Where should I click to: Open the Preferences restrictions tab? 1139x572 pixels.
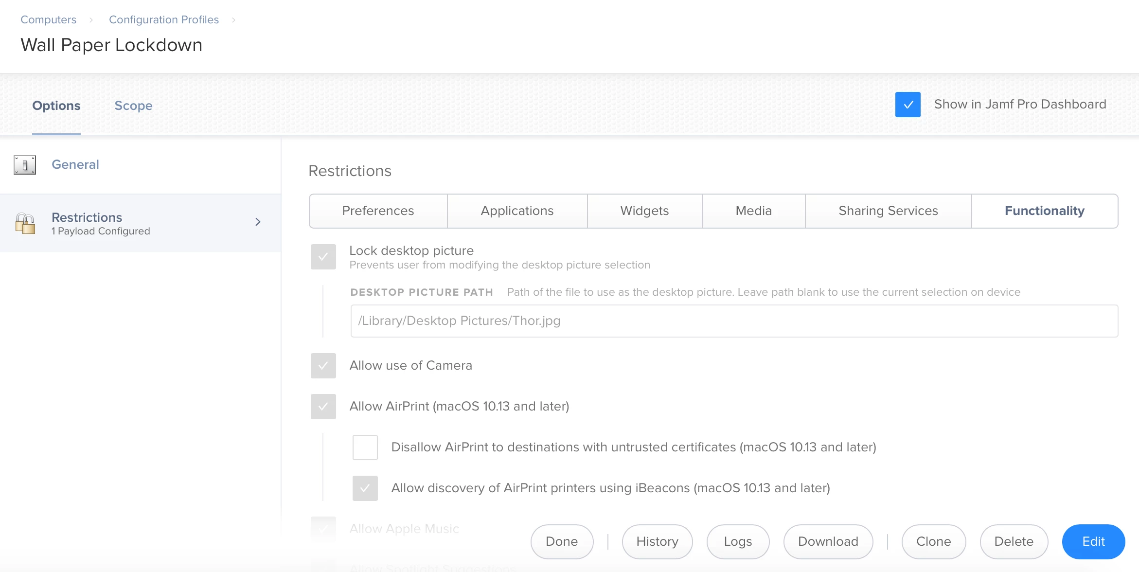pos(378,211)
